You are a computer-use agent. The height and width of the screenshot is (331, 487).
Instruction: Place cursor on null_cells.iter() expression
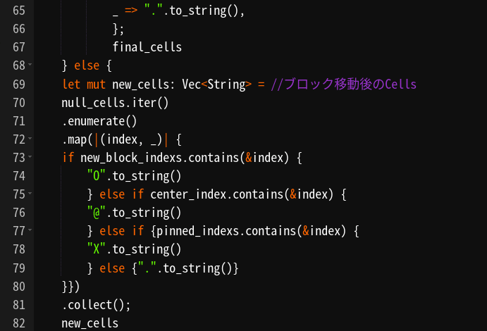[115, 103]
